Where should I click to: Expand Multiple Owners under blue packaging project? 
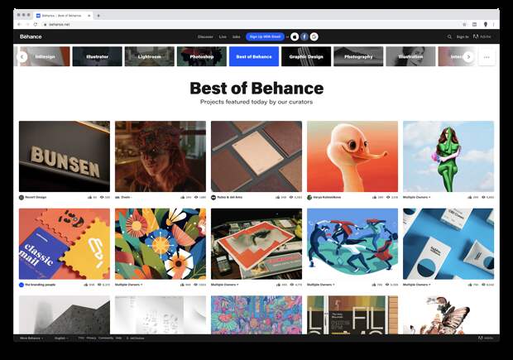(416, 285)
